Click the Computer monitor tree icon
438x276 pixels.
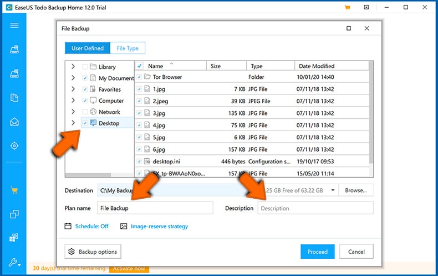[93, 101]
